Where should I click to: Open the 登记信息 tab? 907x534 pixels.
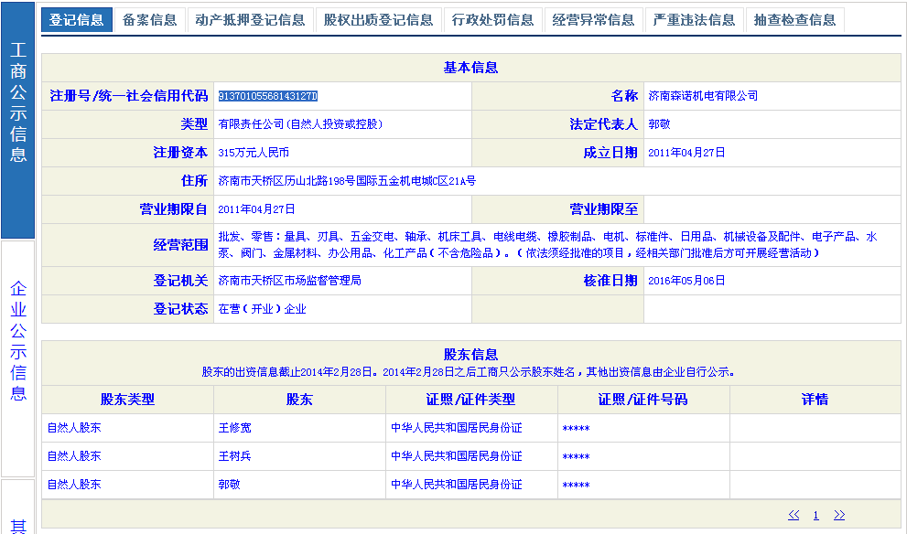click(x=77, y=20)
